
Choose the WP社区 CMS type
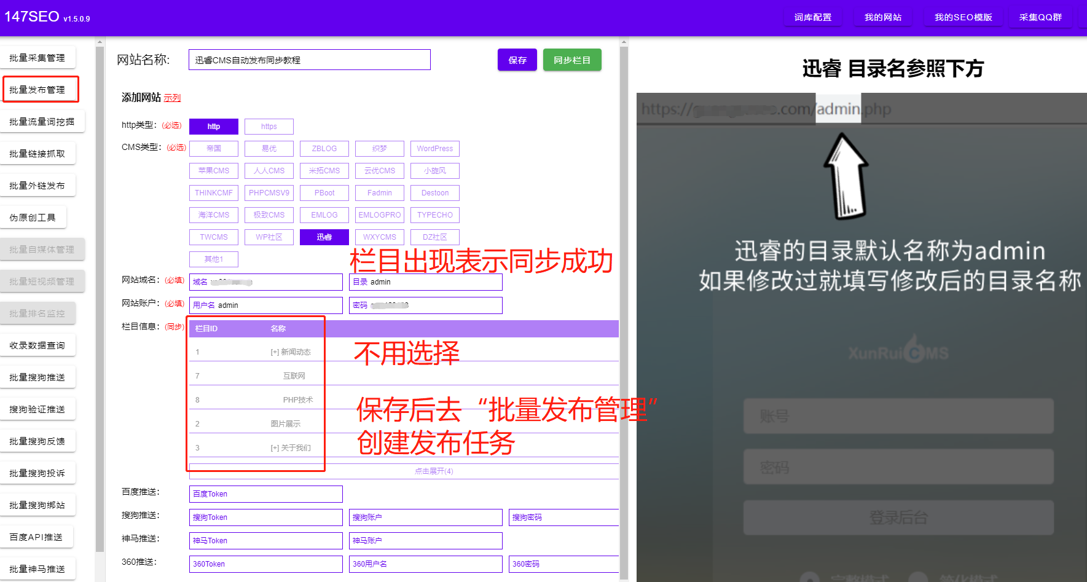[269, 237]
